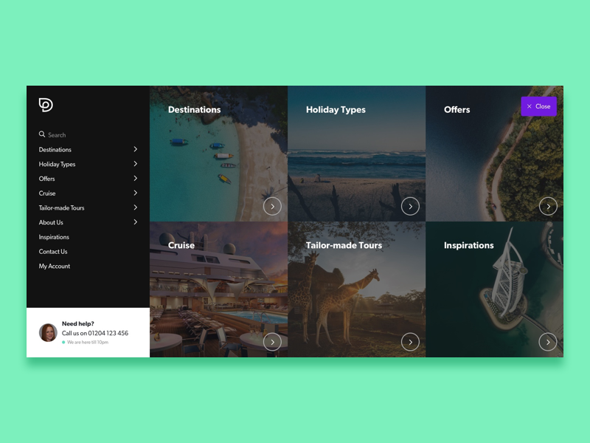590x443 pixels.
Task: Click the logo icon at top of sidebar
Action: [x=44, y=106]
